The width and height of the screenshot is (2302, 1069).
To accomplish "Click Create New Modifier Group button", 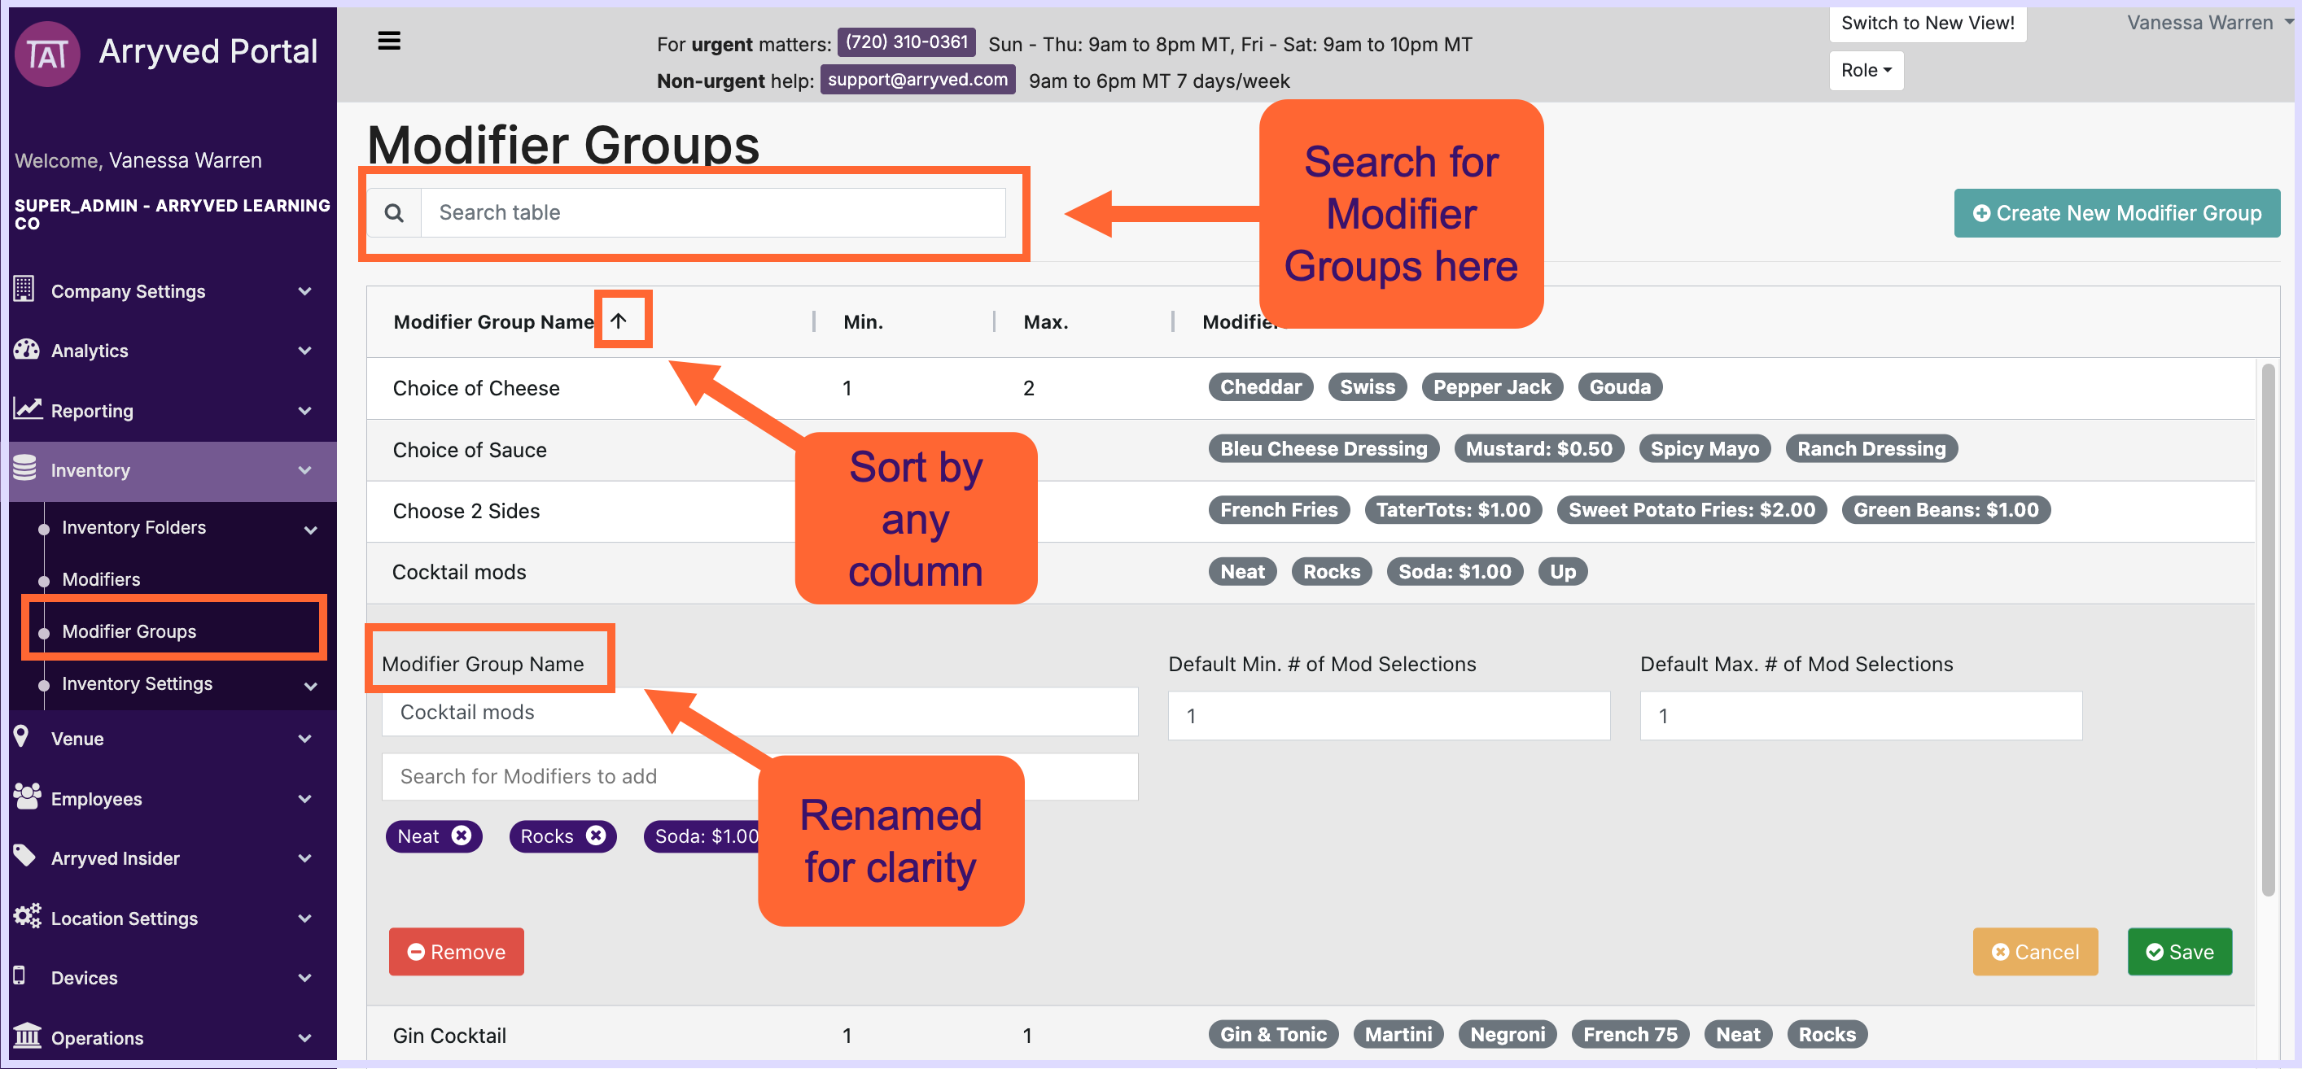I will (x=2116, y=212).
